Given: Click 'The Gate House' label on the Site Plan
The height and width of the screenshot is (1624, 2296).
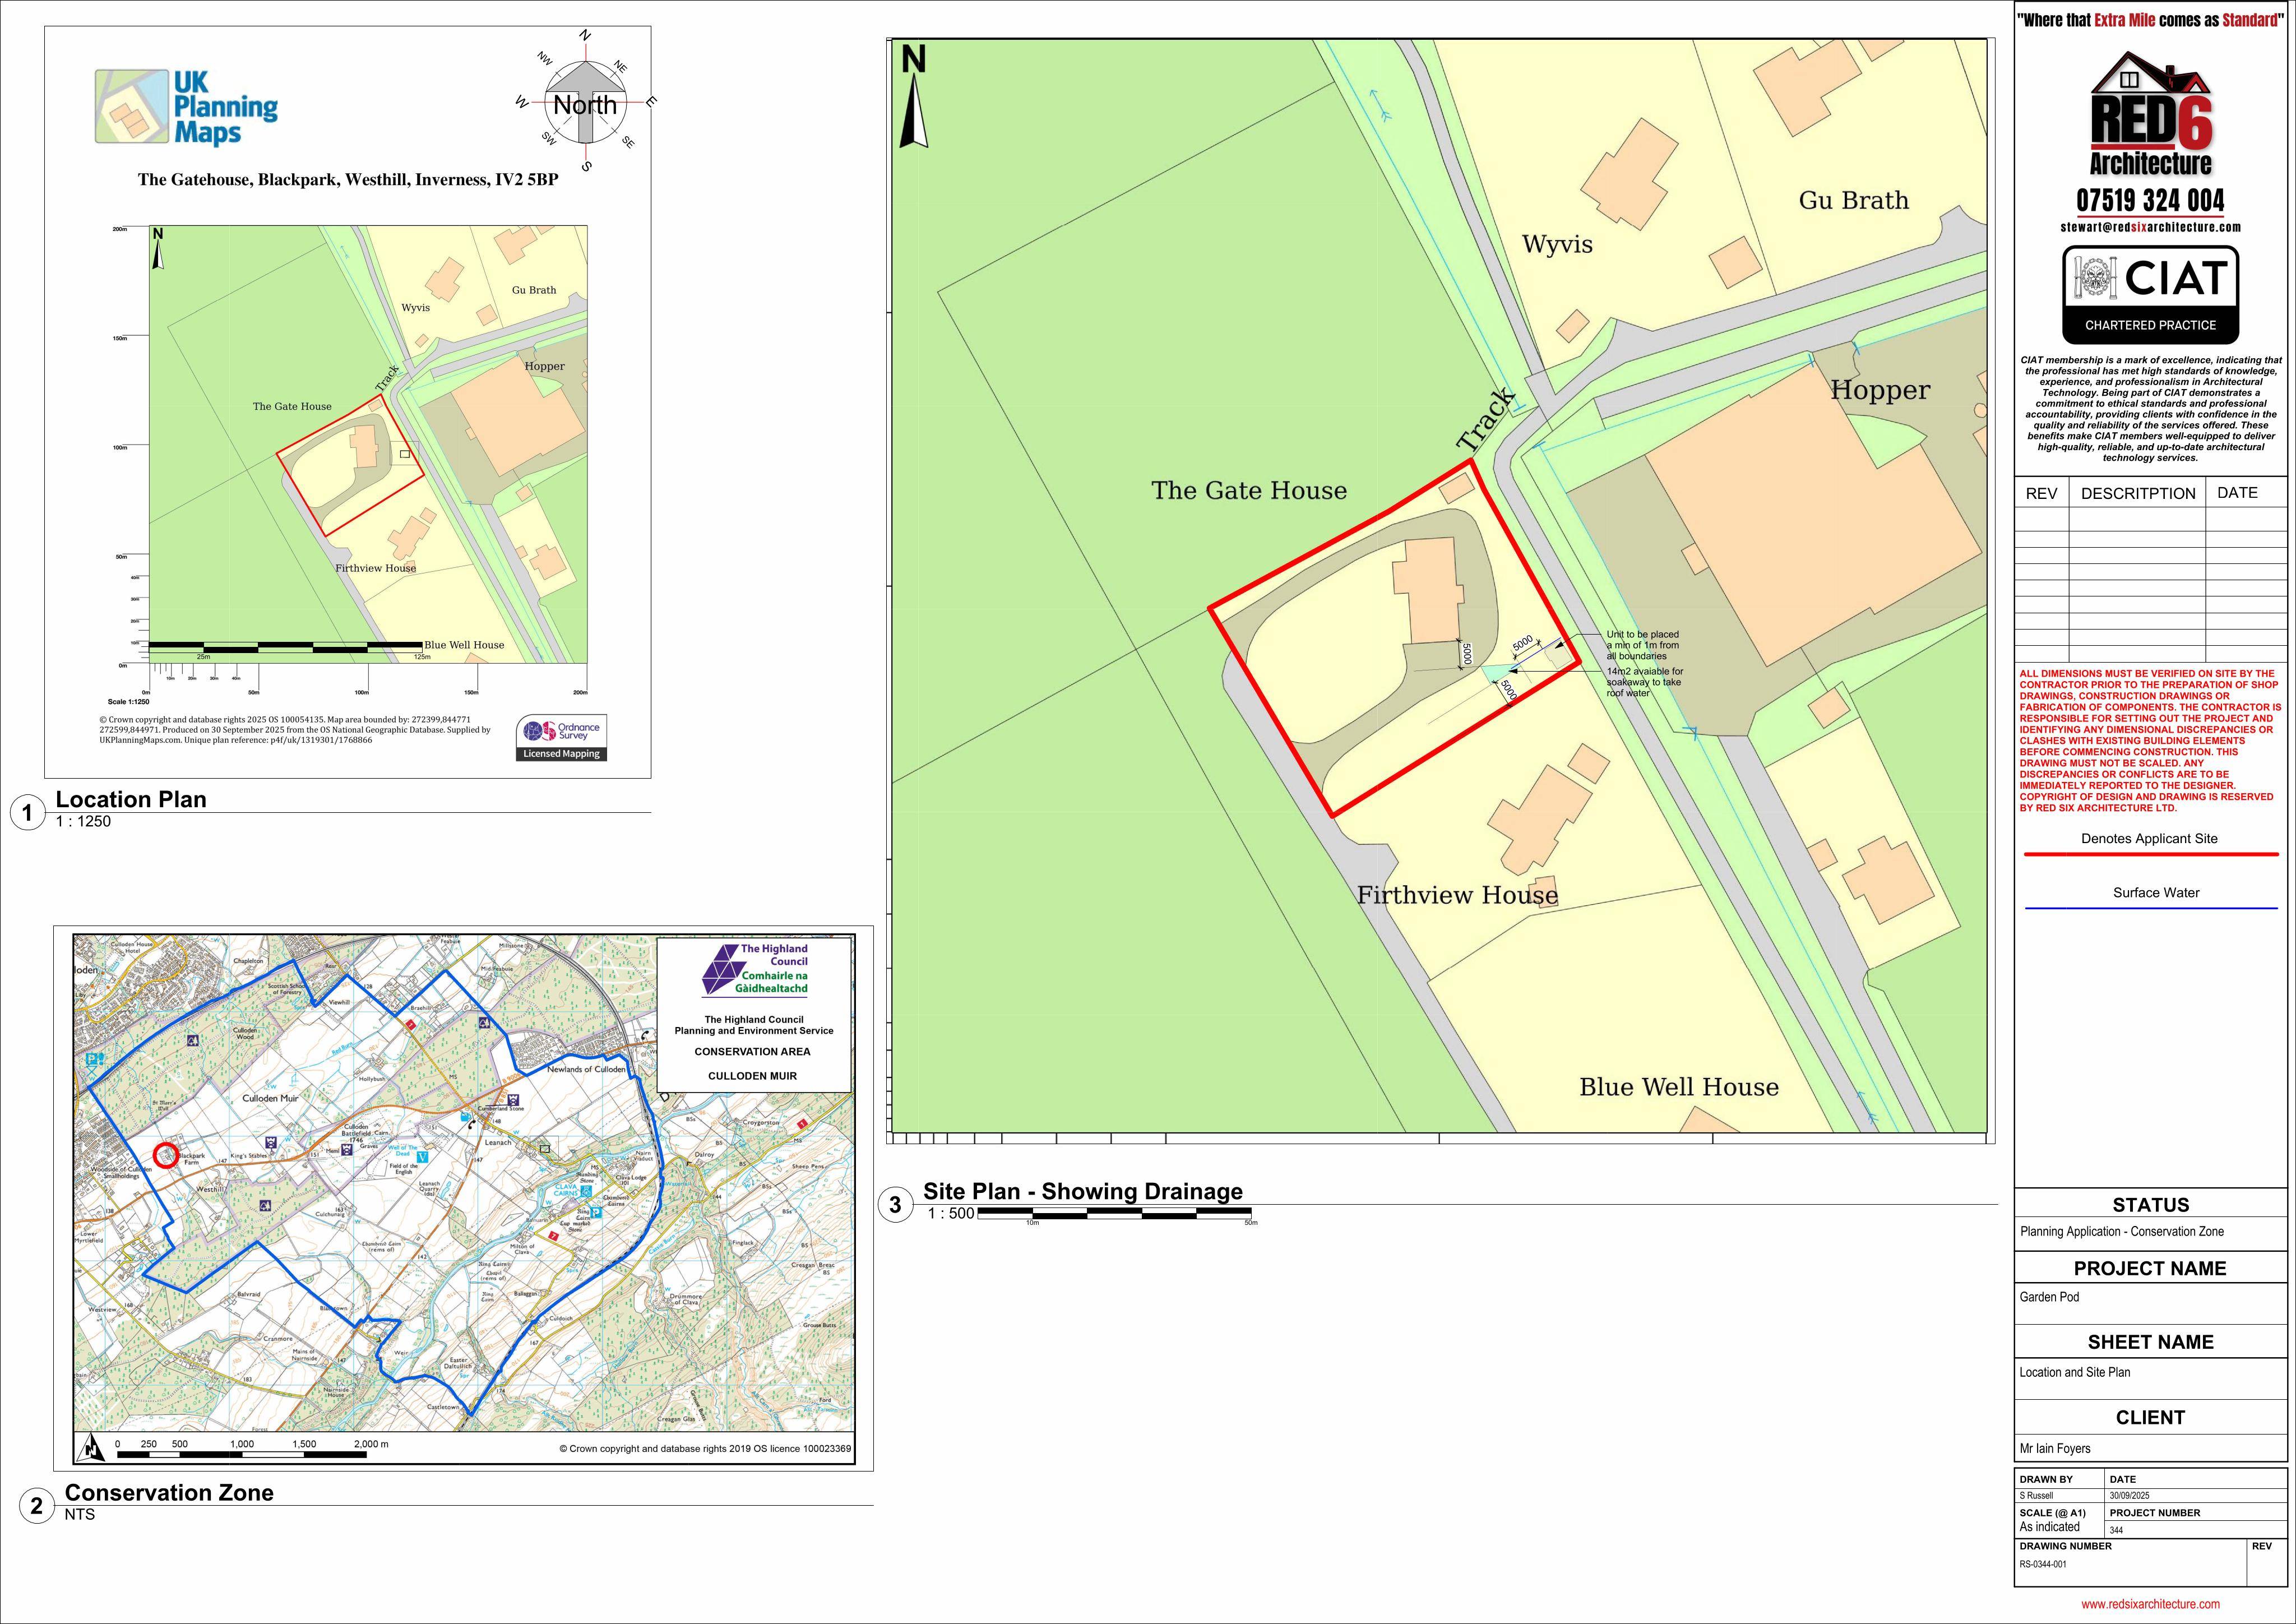Looking at the screenshot, I should tap(1249, 490).
